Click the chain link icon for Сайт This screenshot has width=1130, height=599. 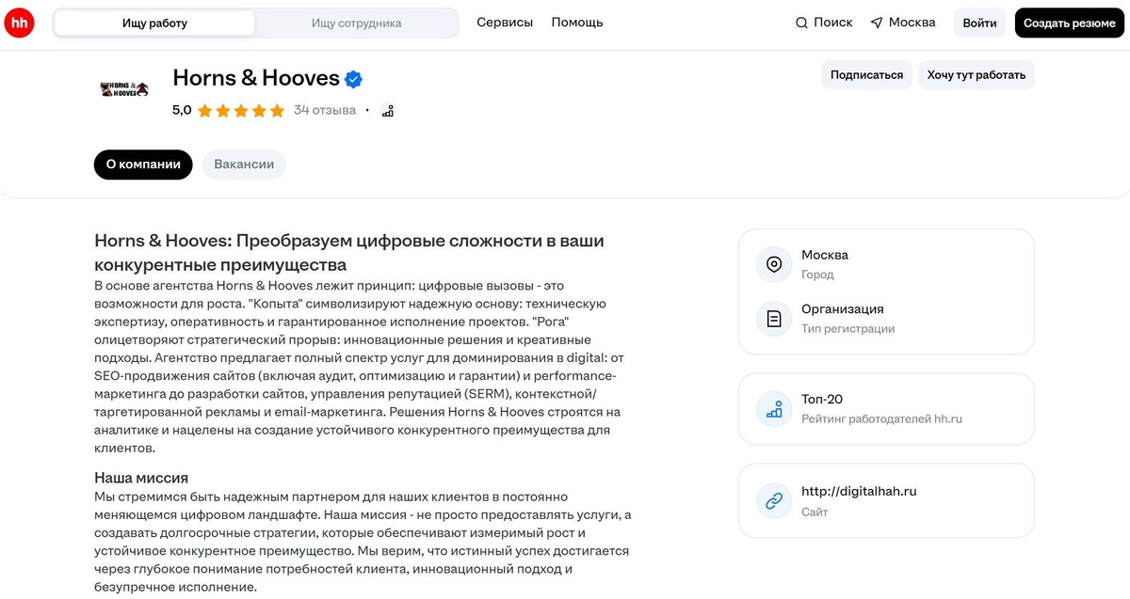point(774,501)
